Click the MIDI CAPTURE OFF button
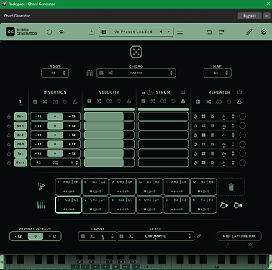Image resolution: width=272 pixels, height=270 pixels. 239,236
